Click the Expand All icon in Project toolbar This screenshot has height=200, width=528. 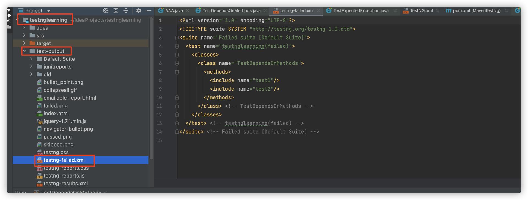pos(116,10)
